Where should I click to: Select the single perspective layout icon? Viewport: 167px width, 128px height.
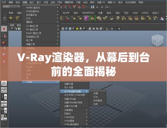4,84
